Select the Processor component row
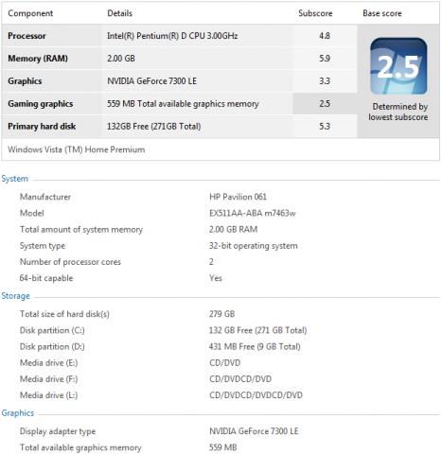Viewport: 442px width, 454px height. tap(179, 36)
